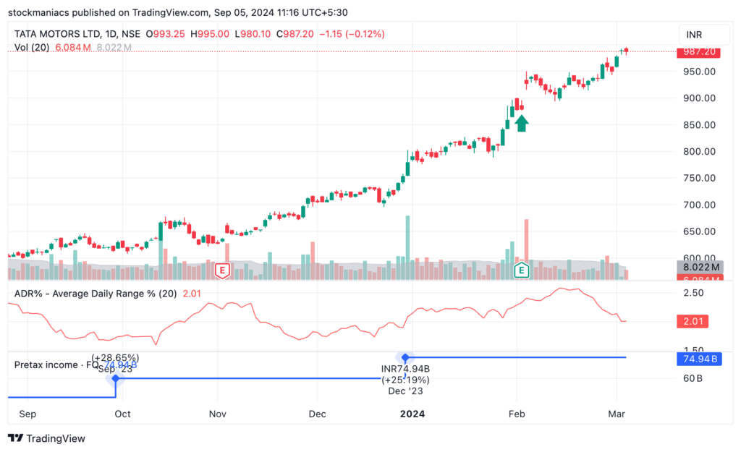Click the INR74.94B (+25.19%) data label
Viewport: 741px width, 452px height.
[405, 374]
